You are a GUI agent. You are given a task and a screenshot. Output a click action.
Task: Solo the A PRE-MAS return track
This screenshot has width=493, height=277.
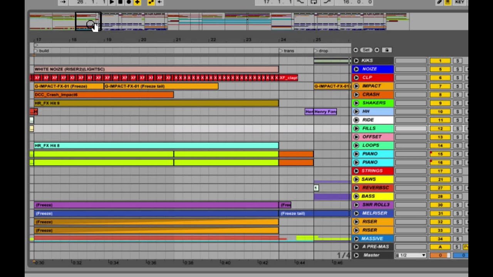point(456,247)
